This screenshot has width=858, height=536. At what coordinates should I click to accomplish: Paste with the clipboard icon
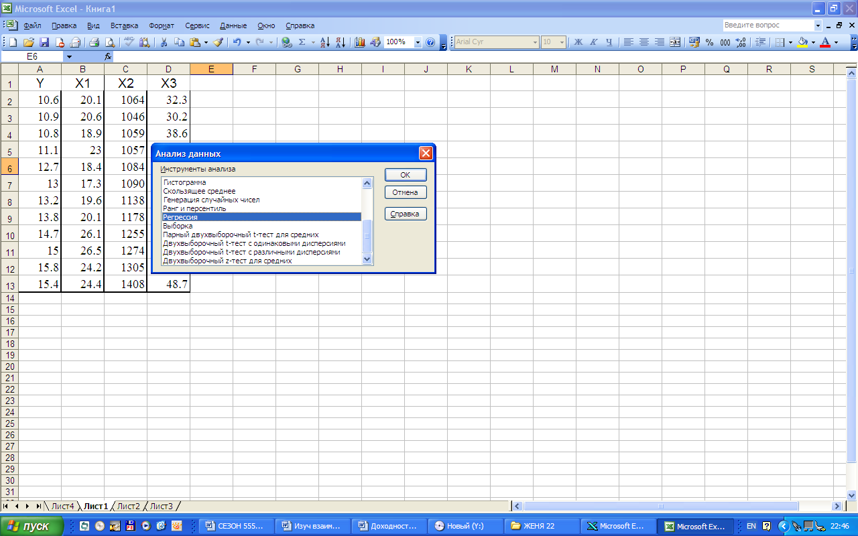pyautogui.click(x=194, y=42)
